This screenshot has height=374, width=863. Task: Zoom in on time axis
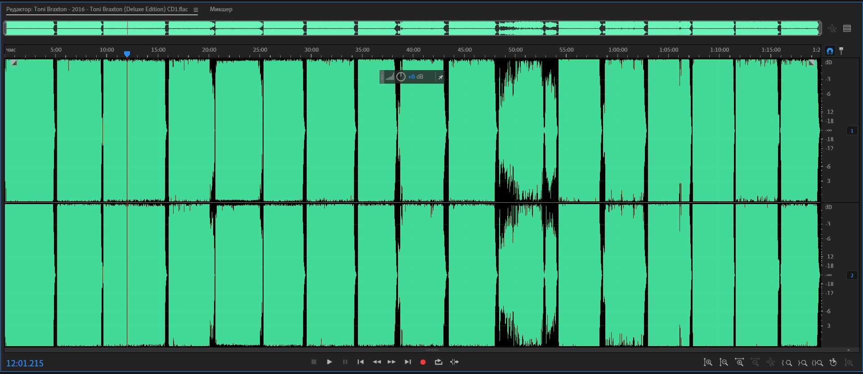coord(739,362)
